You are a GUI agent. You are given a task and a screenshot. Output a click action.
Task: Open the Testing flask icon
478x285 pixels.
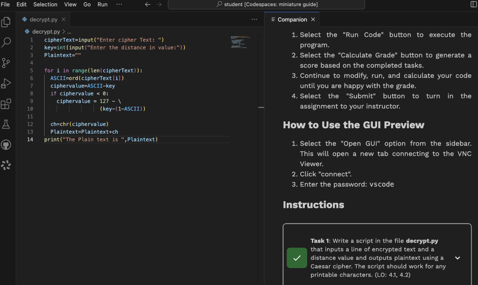pyautogui.click(x=6, y=124)
